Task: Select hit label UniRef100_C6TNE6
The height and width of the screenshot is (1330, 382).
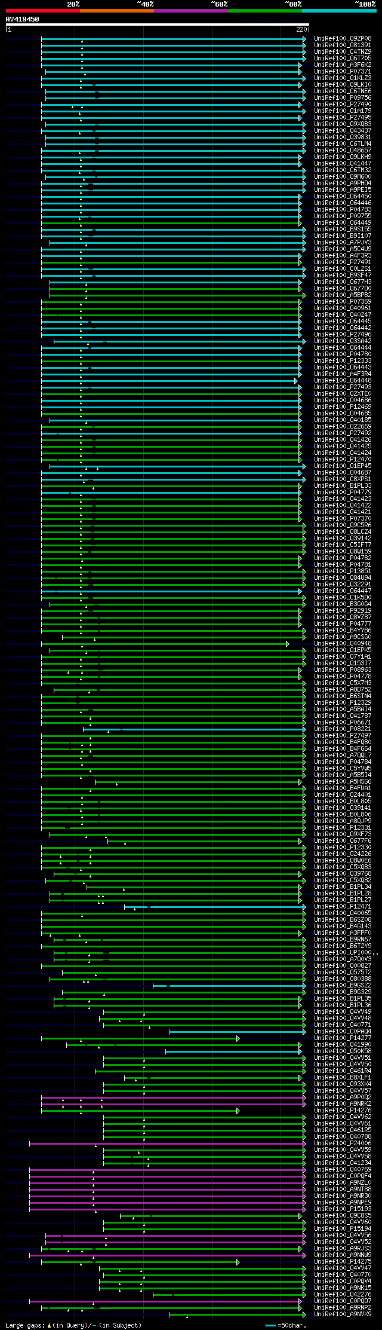Action: point(343,91)
